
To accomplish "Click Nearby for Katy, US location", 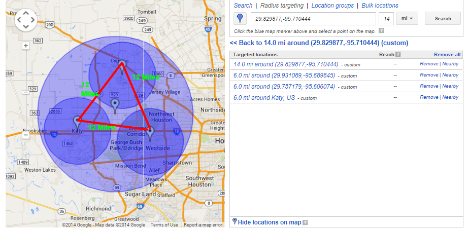I will pos(450,97).
